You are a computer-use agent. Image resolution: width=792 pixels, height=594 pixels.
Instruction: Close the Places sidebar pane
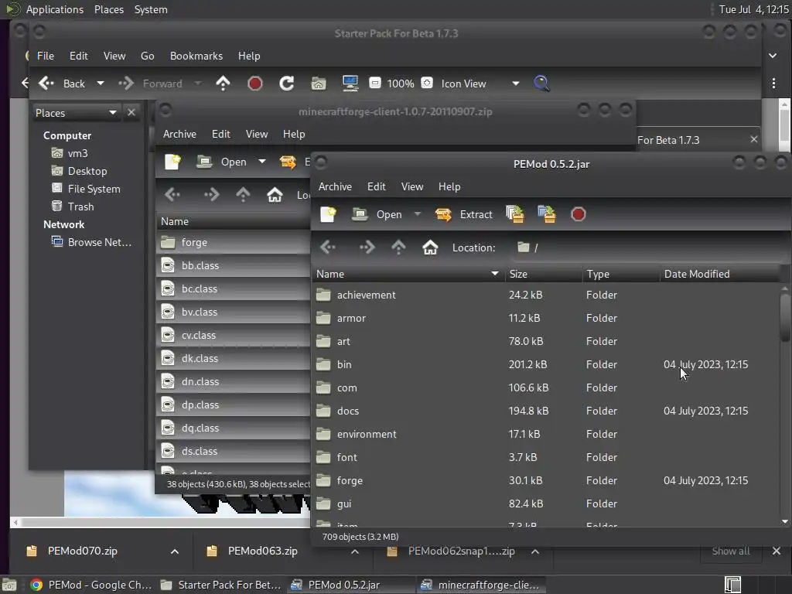(131, 112)
